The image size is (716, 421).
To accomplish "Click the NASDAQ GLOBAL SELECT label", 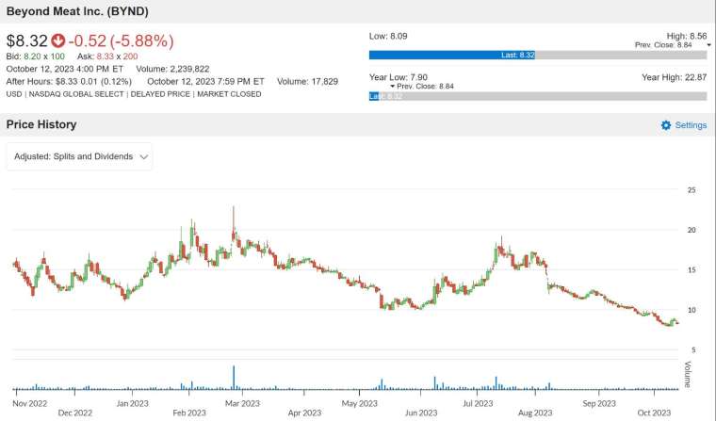I will click(76, 94).
